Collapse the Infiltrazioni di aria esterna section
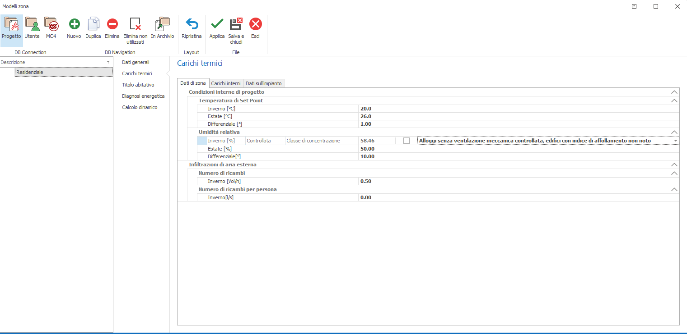This screenshot has height=334, width=687. click(x=674, y=165)
